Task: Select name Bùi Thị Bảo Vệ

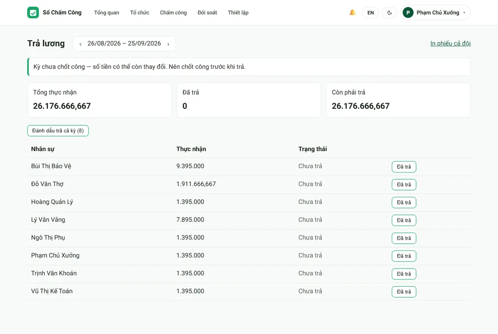Action: coord(51,166)
